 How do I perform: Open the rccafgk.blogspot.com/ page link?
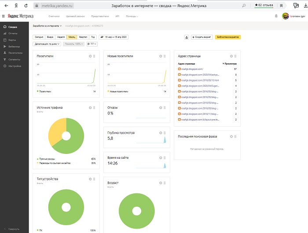192,69
